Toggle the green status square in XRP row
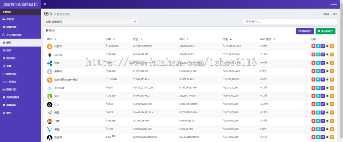343x142 pixels. pos(327,63)
